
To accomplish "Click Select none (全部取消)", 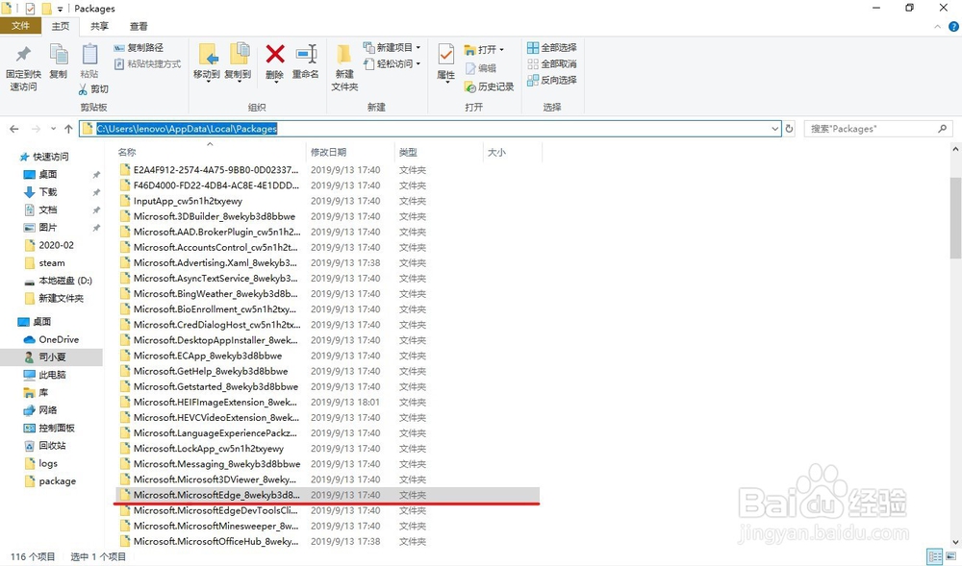I will click(551, 63).
